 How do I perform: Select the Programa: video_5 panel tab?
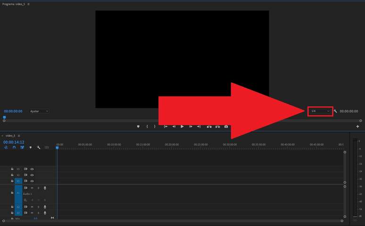click(14, 4)
